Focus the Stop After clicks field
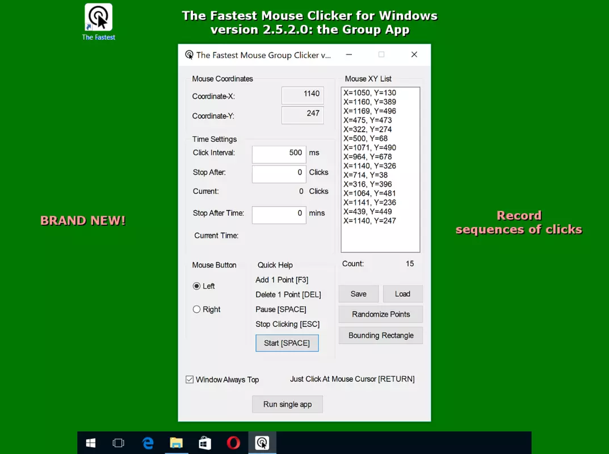Viewport: 609px width, 454px height. click(x=279, y=174)
